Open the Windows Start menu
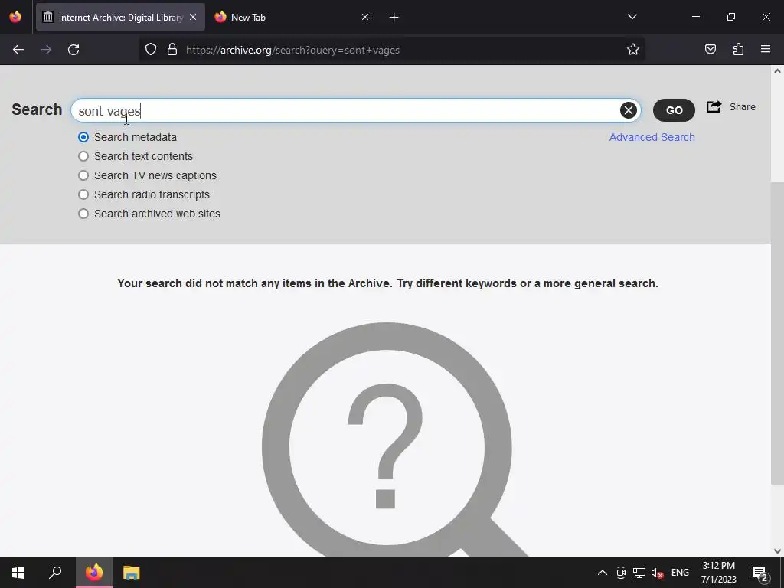 pyautogui.click(x=18, y=573)
